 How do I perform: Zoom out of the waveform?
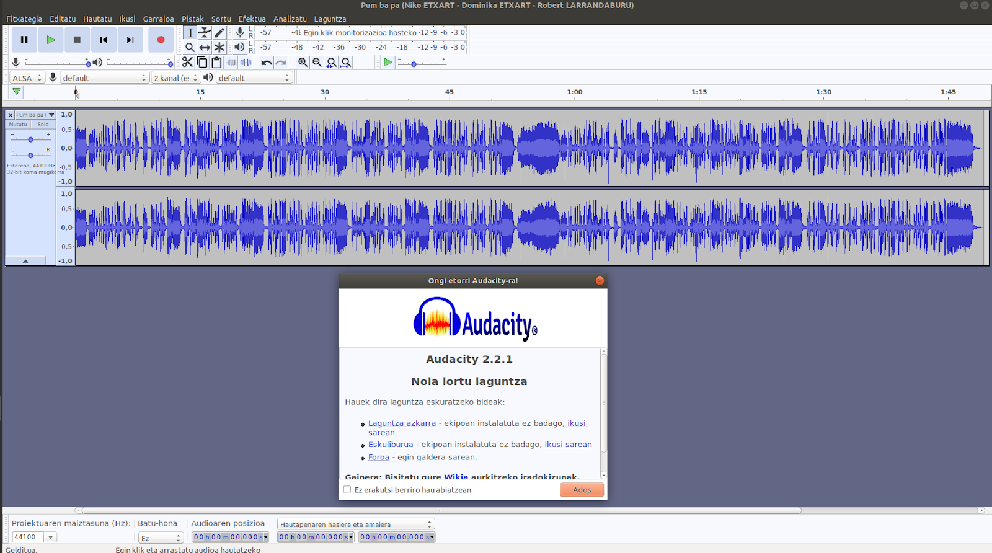point(317,62)
